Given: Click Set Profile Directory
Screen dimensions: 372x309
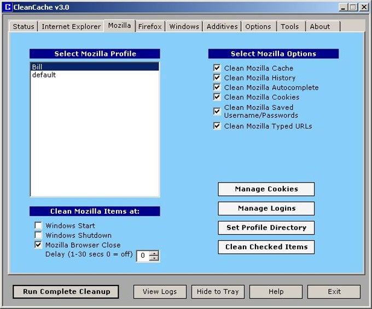Looking at the screenshot, I should [266, 228].
